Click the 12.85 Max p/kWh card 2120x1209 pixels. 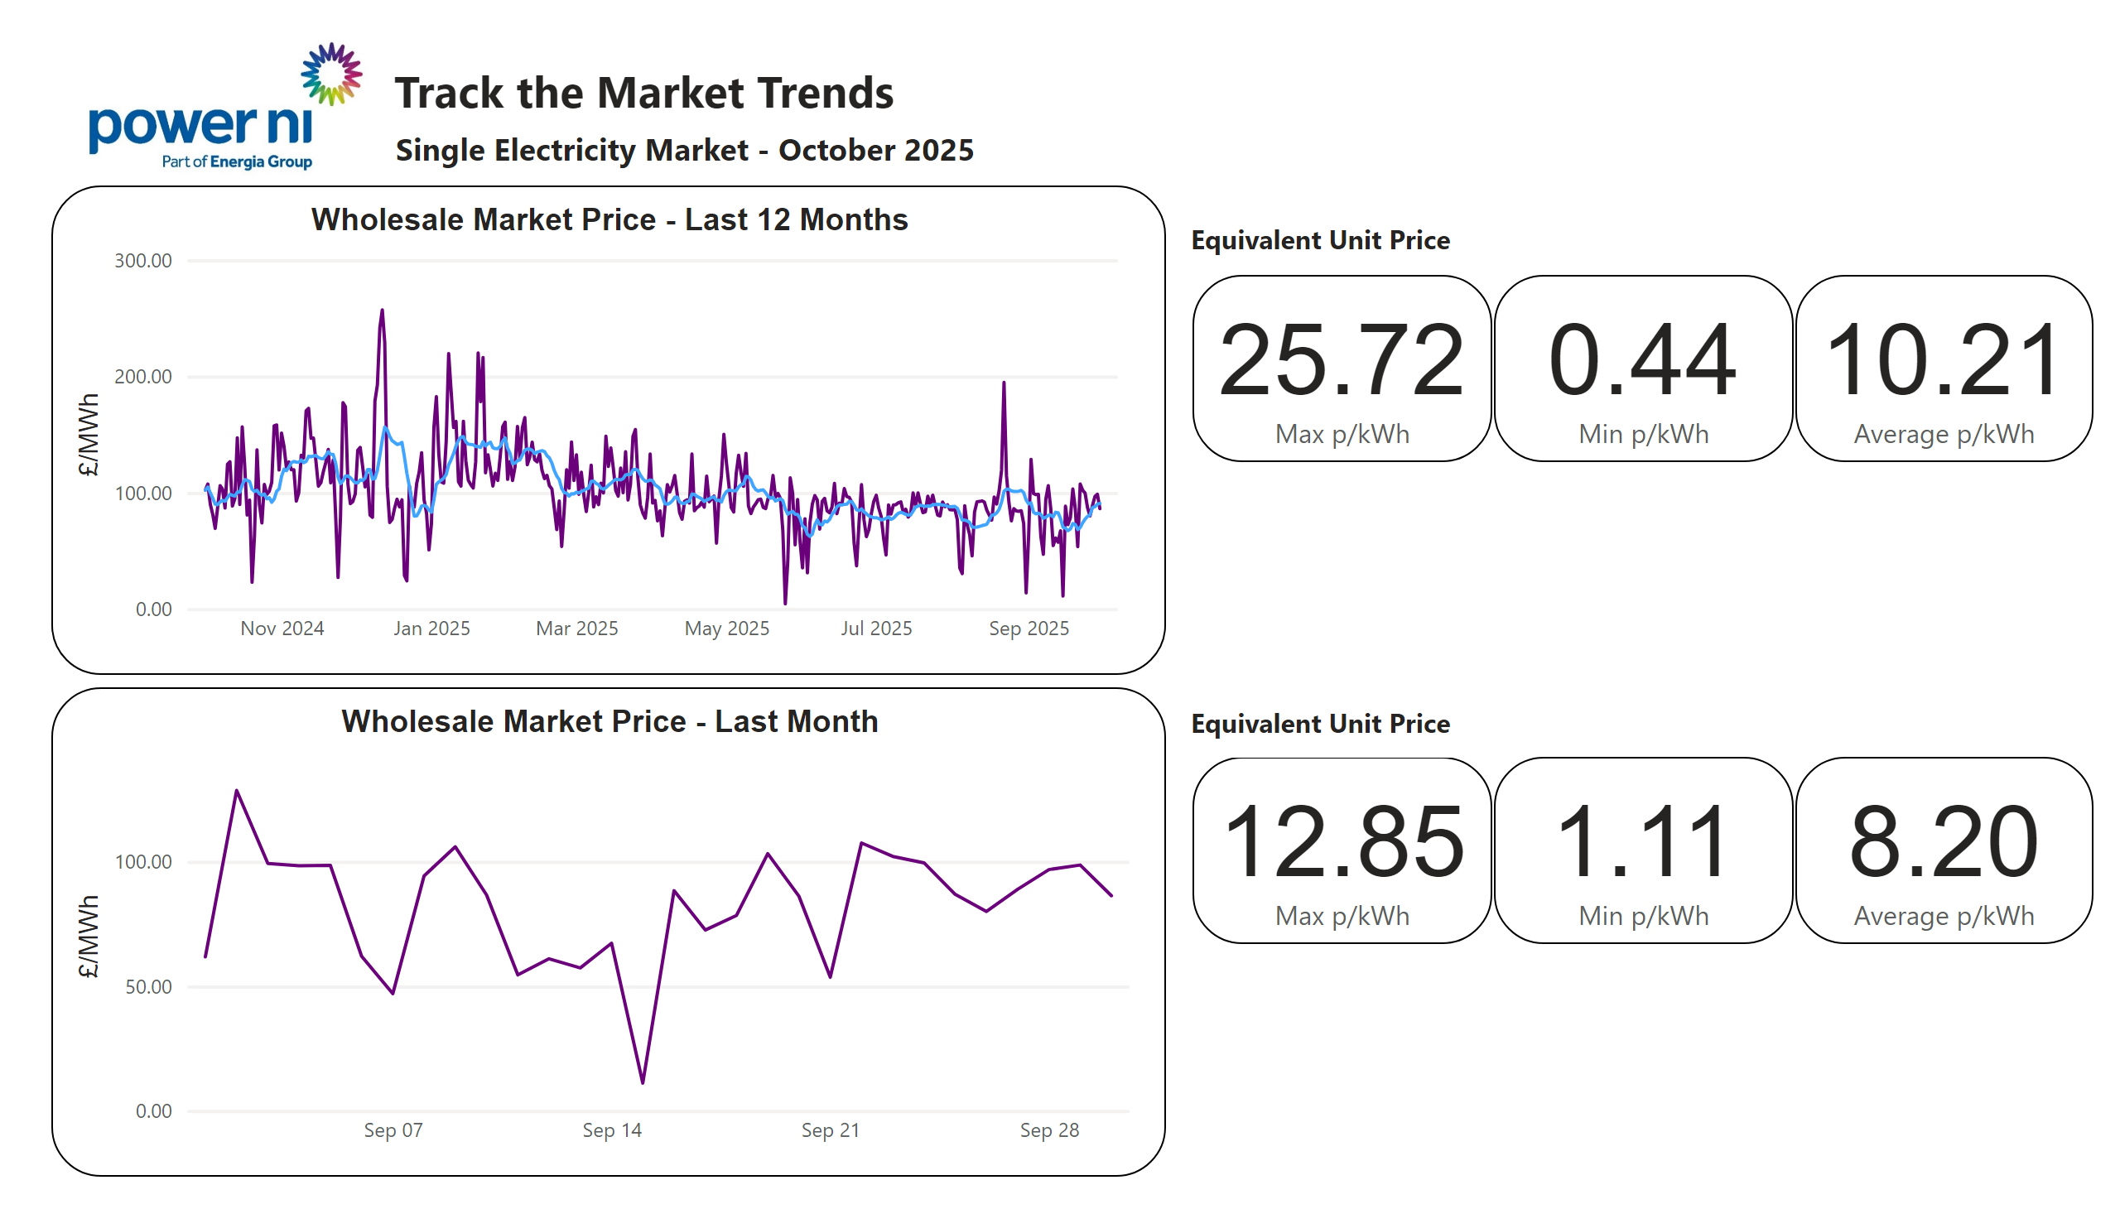click(x=1341, y=850)
